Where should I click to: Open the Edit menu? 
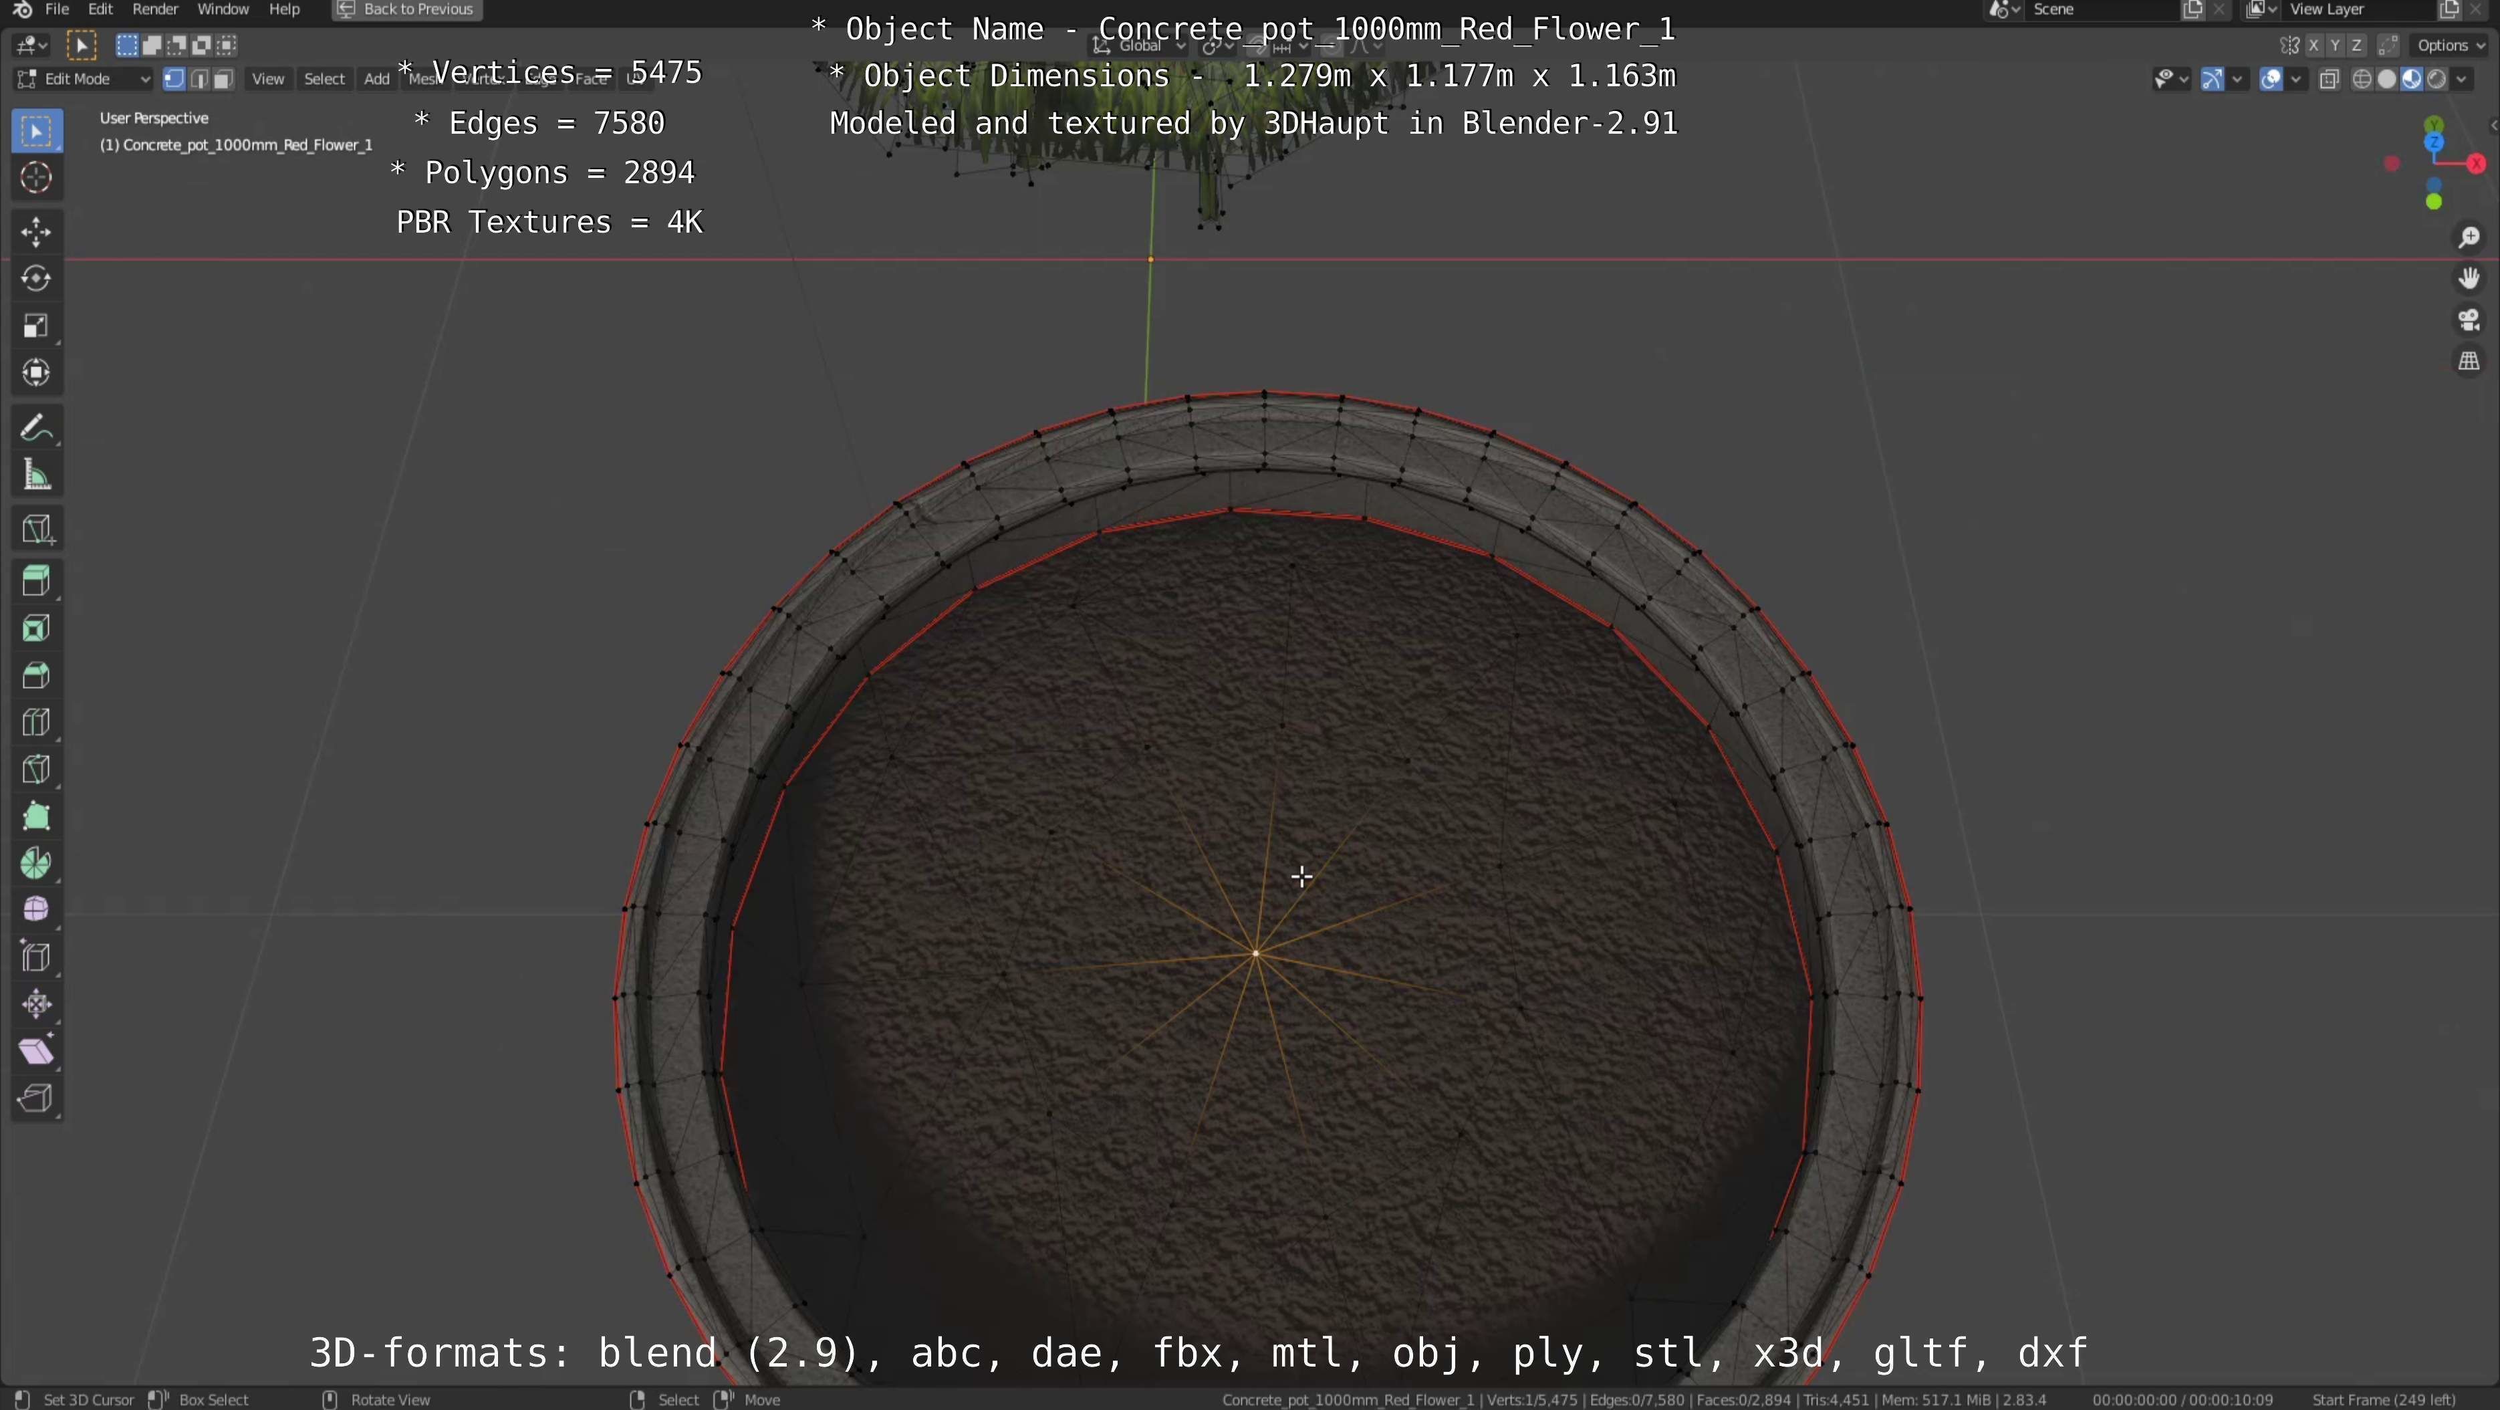coord(101,10)
